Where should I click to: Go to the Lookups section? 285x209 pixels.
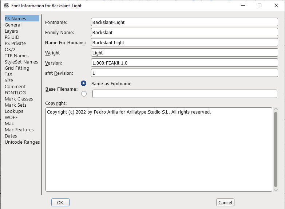(14, 111)
